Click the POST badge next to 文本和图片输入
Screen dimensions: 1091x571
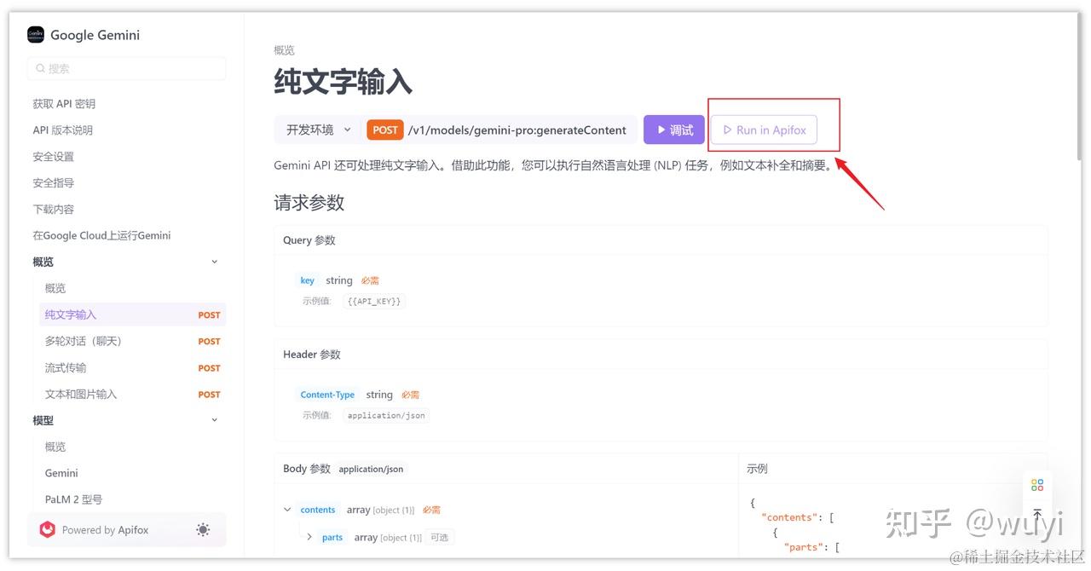[x=209, y=394]
